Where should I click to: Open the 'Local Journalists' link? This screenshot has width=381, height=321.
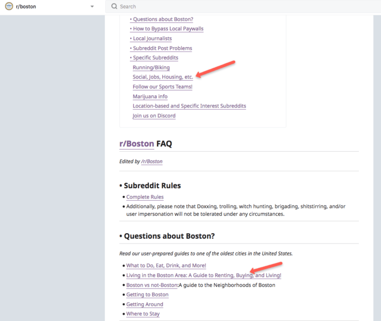(151, 38)
